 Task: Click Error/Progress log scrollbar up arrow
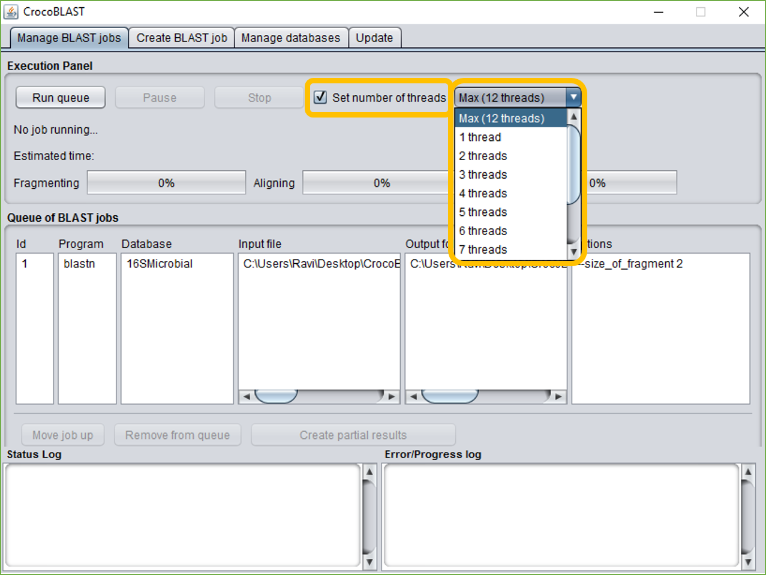[748, 472]
